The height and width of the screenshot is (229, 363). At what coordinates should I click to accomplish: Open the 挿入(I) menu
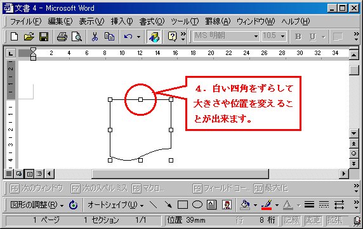(x=122, y=22)
